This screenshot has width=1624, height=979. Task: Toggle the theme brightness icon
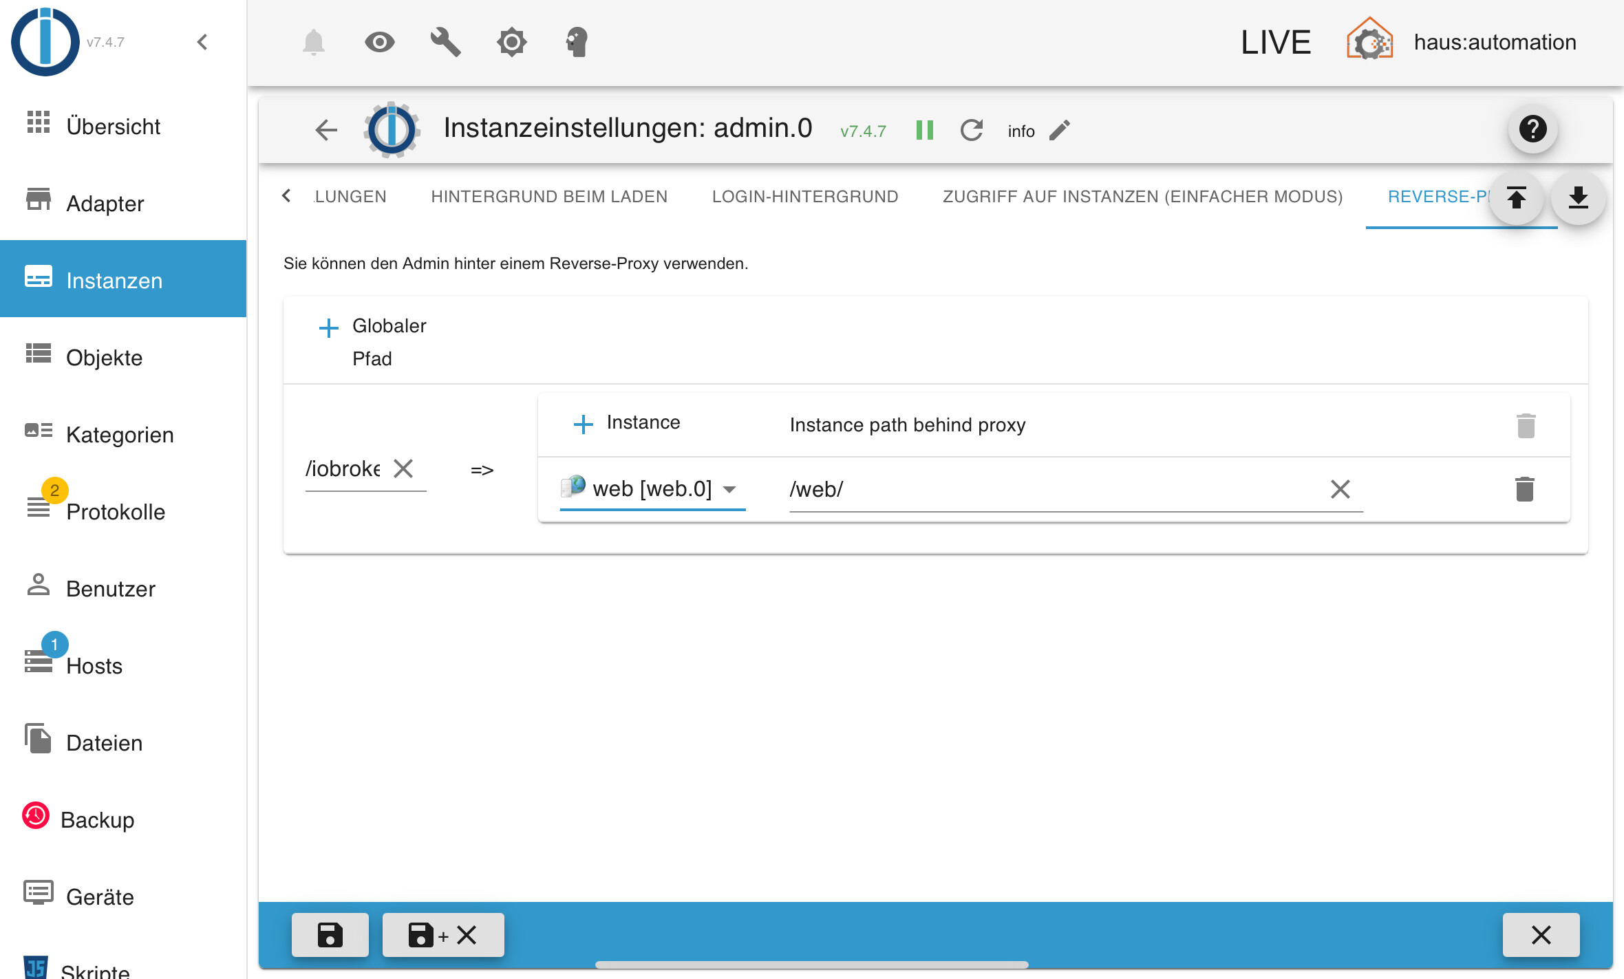511,42
